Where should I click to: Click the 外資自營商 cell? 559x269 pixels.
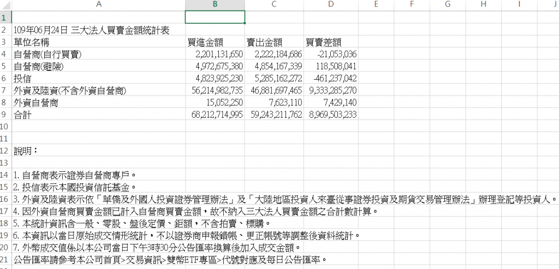99,103
